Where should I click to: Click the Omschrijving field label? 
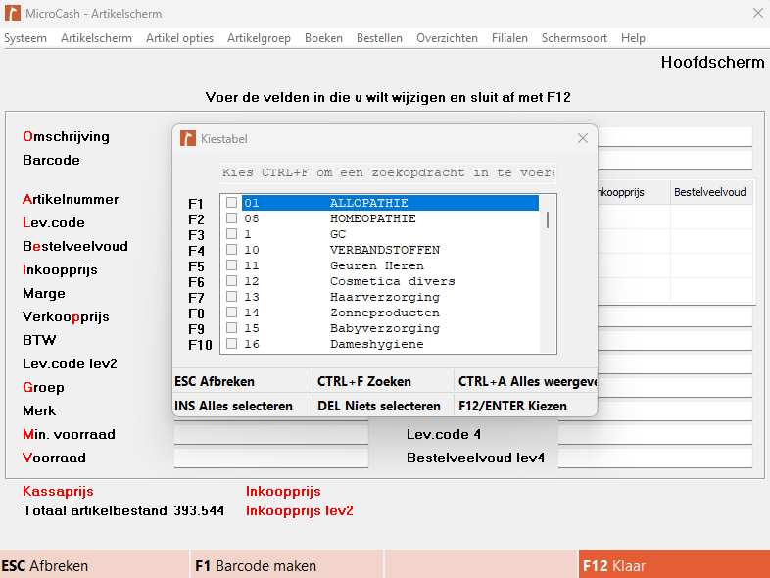point(66,136)
